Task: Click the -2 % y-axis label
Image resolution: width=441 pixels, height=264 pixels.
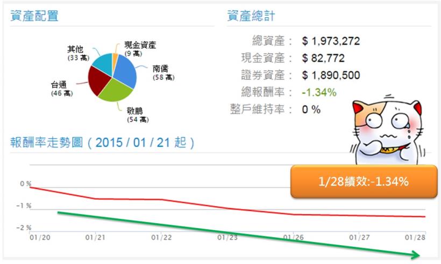Action: coord(24,228)
